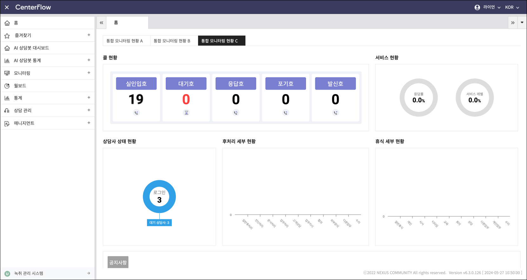
Task: Click the phone icon under 포기호
Action: point(286,113)
